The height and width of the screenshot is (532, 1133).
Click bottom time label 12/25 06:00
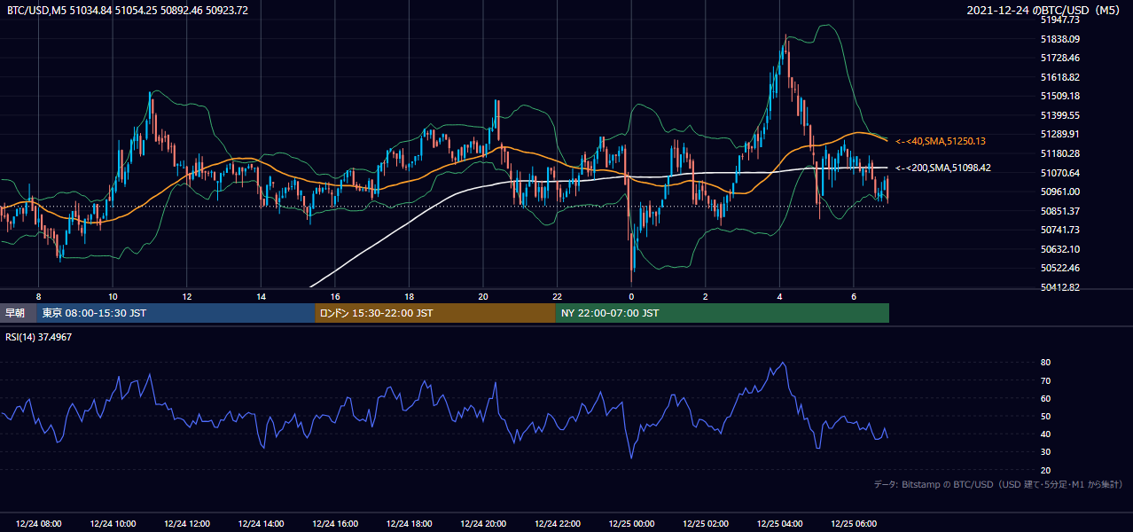tap(854, 524)
